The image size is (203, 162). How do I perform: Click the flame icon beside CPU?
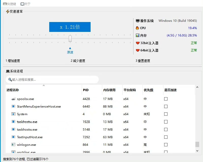(x=137, y=28)
